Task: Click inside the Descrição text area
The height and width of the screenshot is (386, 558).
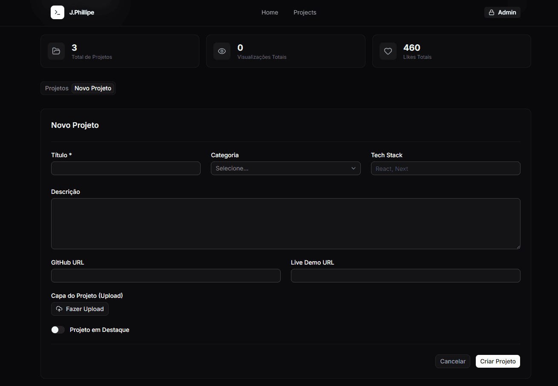Action: (x=285, y=224)
